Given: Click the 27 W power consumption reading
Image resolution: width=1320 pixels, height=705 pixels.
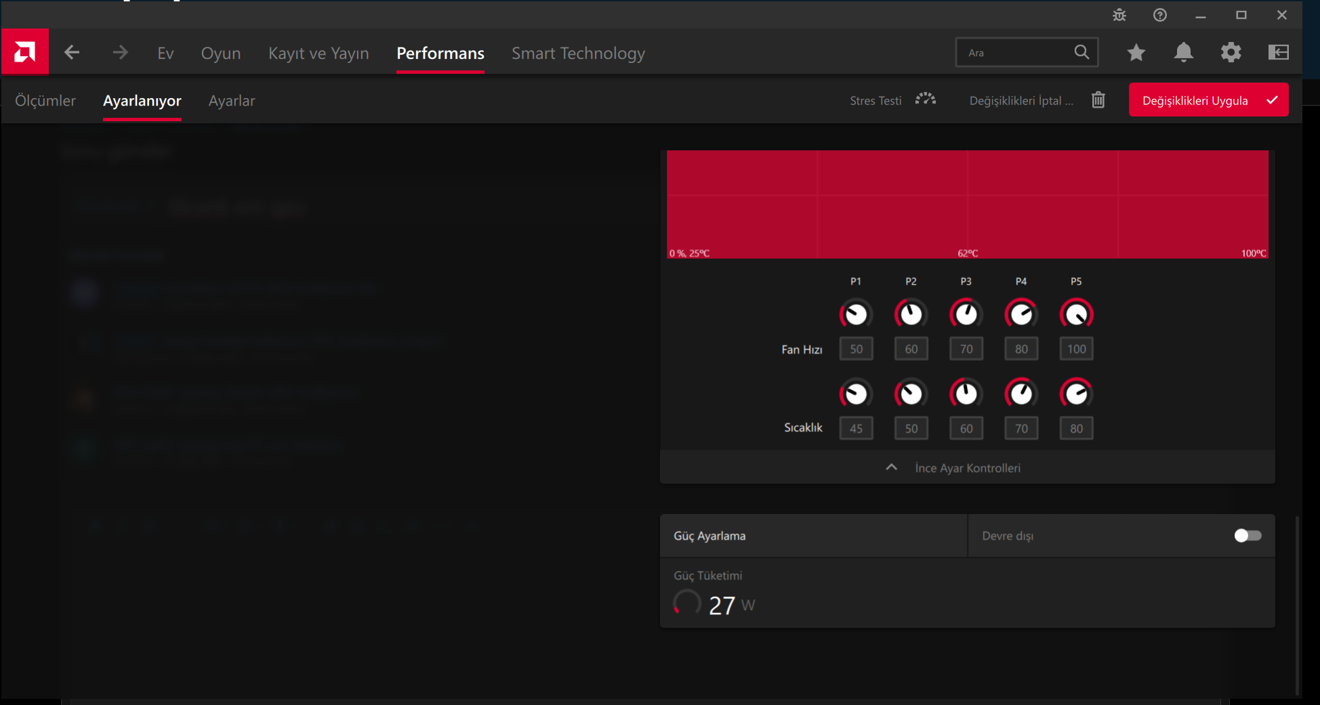Looking at the screenshot, I should [x=731, y=605].
